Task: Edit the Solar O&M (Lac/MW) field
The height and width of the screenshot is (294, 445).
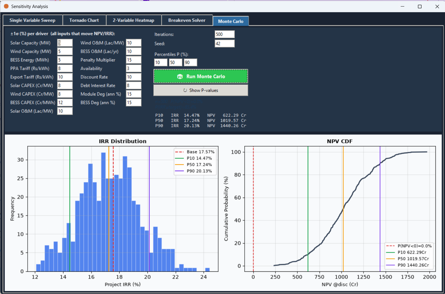Action: click(65, 111)
